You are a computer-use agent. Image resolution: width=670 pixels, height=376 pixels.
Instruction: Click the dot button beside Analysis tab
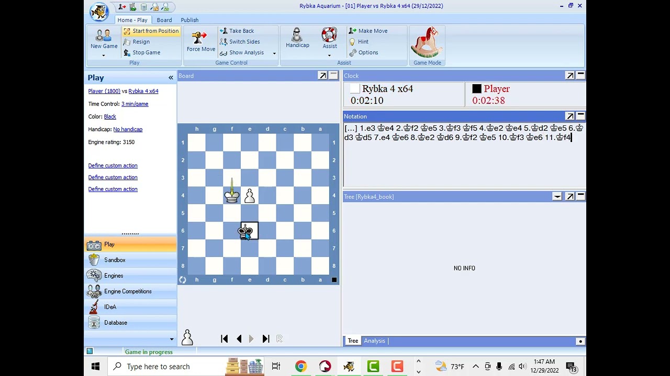point(580,342)
